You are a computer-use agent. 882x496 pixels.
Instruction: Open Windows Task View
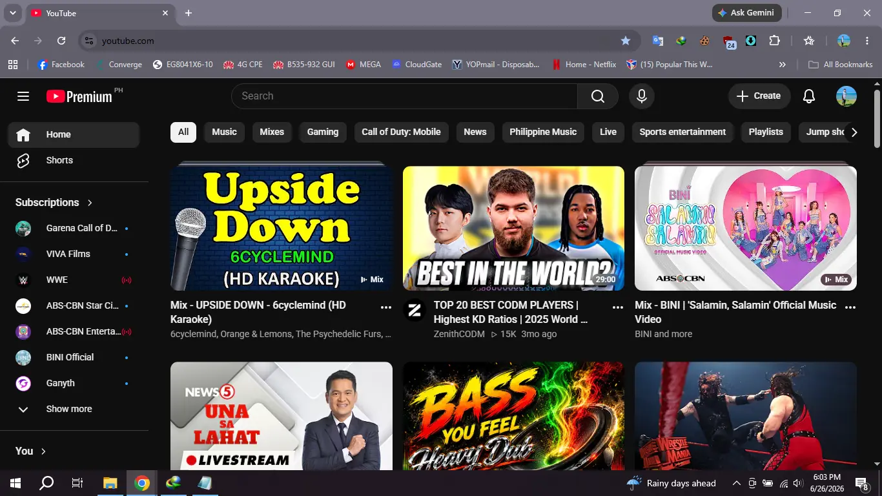[77, 483]
